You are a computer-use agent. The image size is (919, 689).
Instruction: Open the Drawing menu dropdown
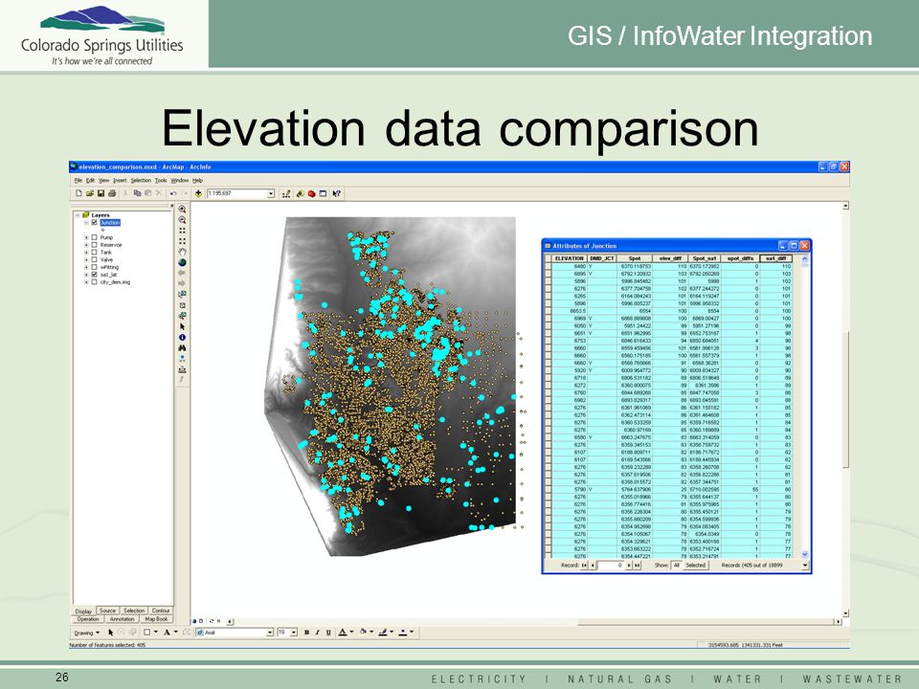pos(87,633)
